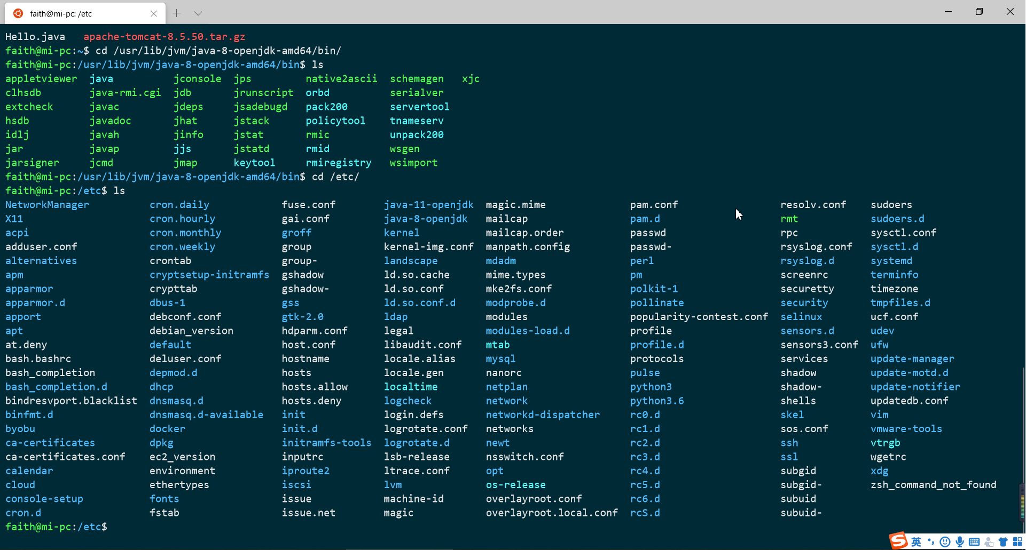Click the kernel-img.conf file name

[x=428, y=247]
